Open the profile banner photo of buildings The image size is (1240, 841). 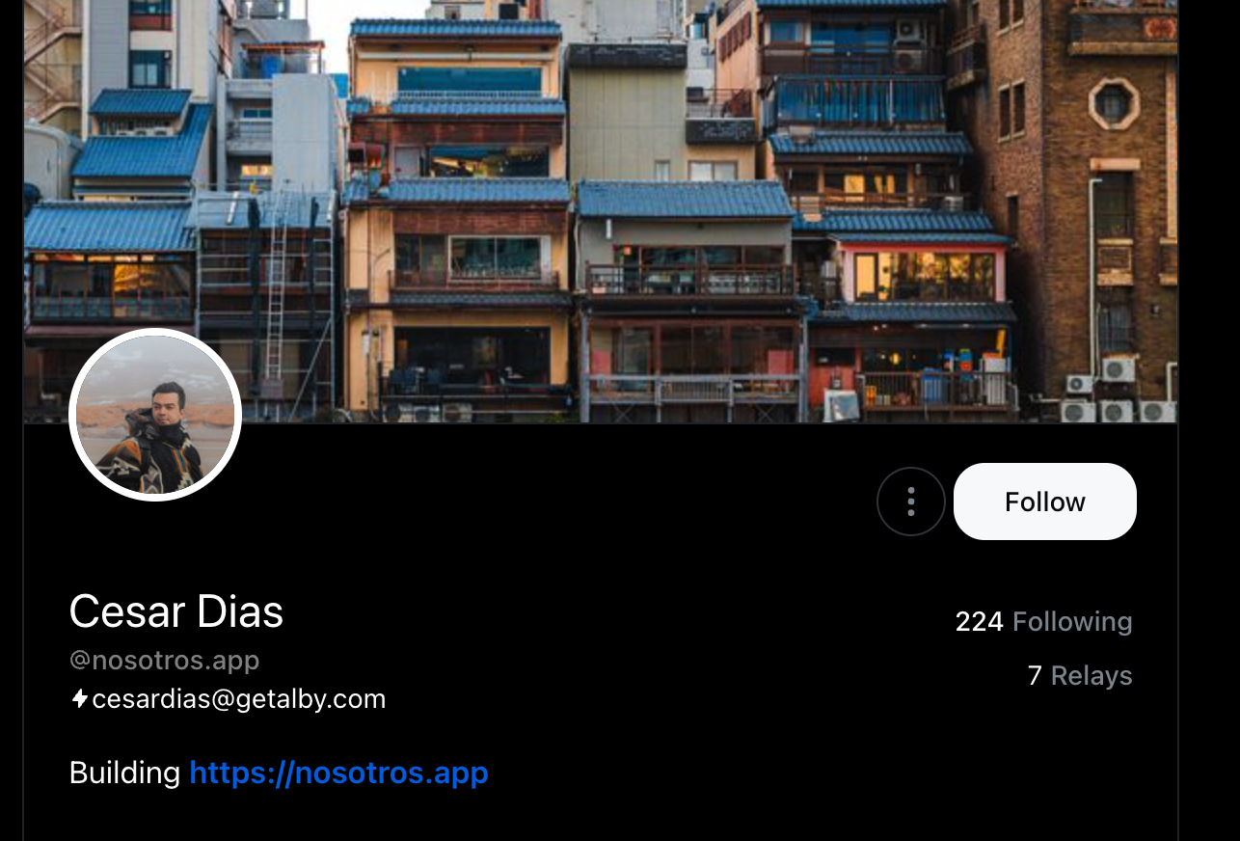pyautogui.click(x=600, y=211)
